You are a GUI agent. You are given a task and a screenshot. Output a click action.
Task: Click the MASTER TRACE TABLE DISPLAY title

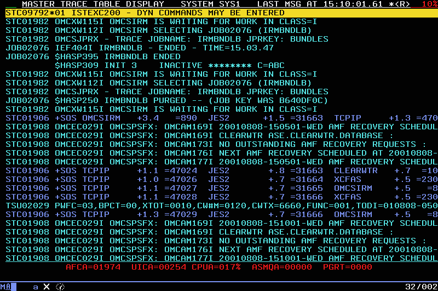pyautogui.click(x=93, y=4)
